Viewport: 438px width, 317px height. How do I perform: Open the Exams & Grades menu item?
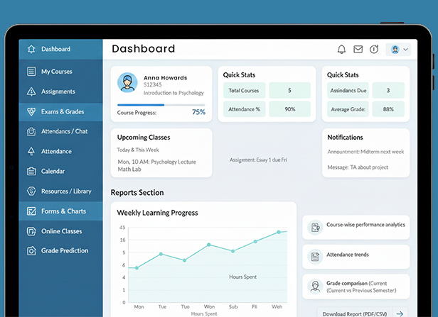coord(61,111)
